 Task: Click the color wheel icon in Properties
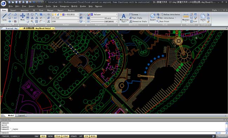pyautogui.click(x=88, y=14)
